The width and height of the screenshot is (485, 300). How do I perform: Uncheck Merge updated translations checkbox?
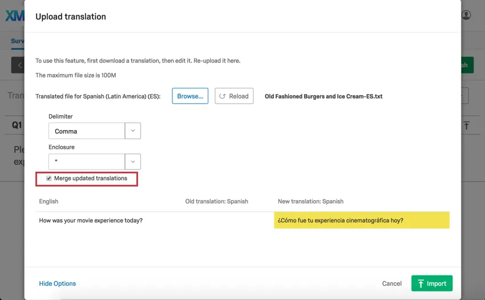[49, 179]
